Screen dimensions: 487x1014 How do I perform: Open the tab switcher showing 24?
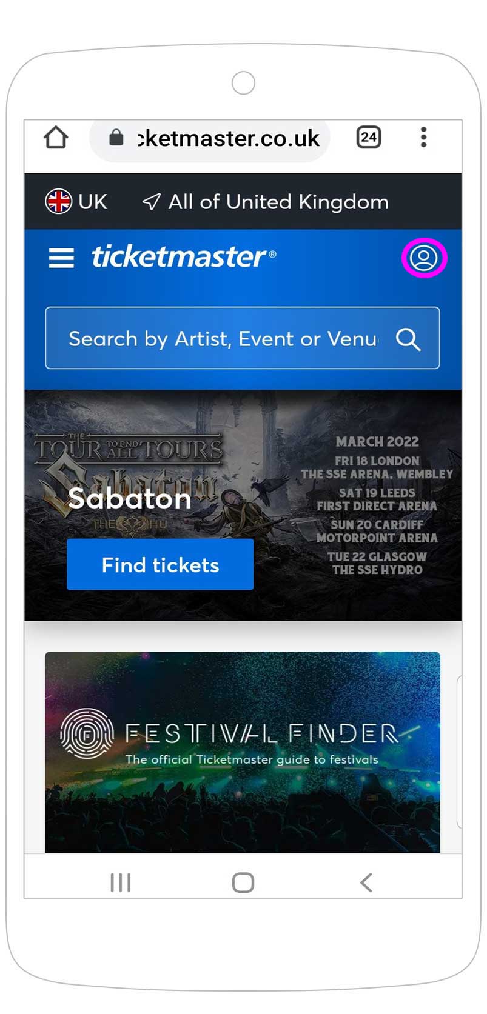pyautogui.click(x=368, y=138)
